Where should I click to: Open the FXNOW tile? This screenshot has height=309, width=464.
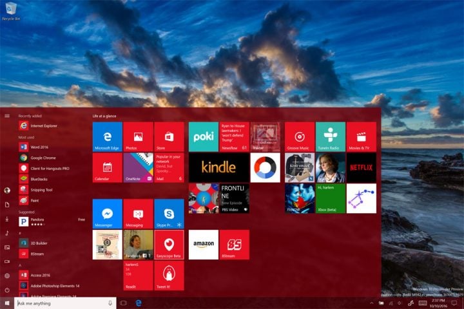click(x=300, y=198)
